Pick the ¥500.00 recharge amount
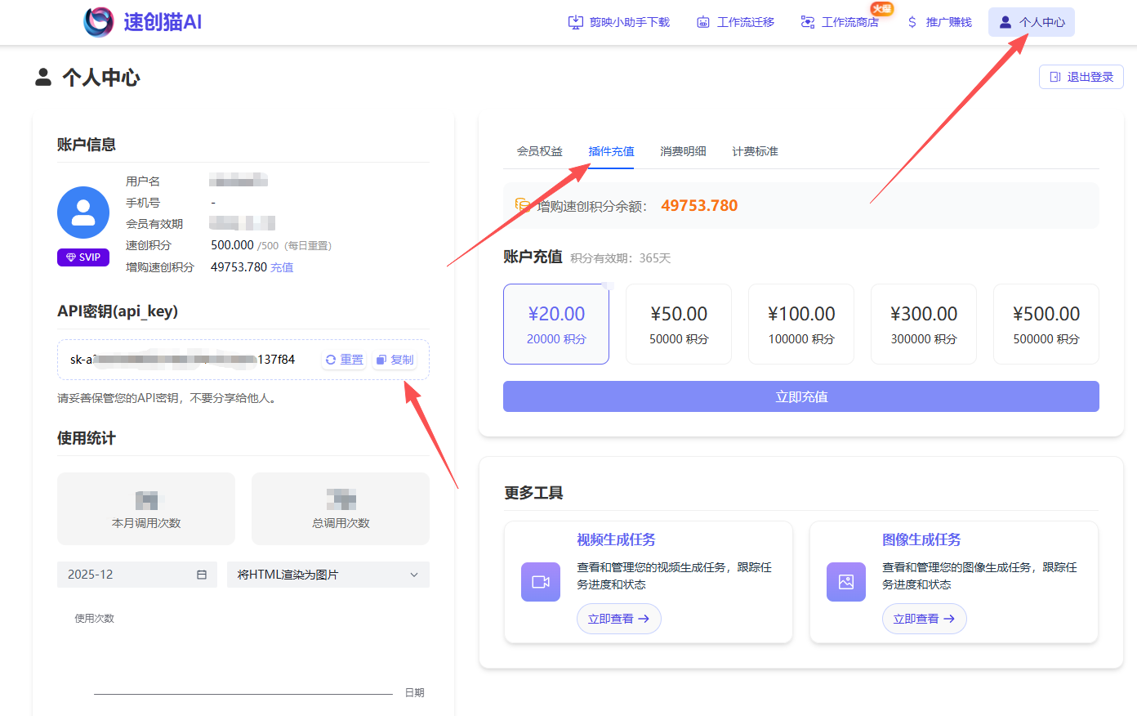Screen dimensions: 1137x716 (1046, 324)
